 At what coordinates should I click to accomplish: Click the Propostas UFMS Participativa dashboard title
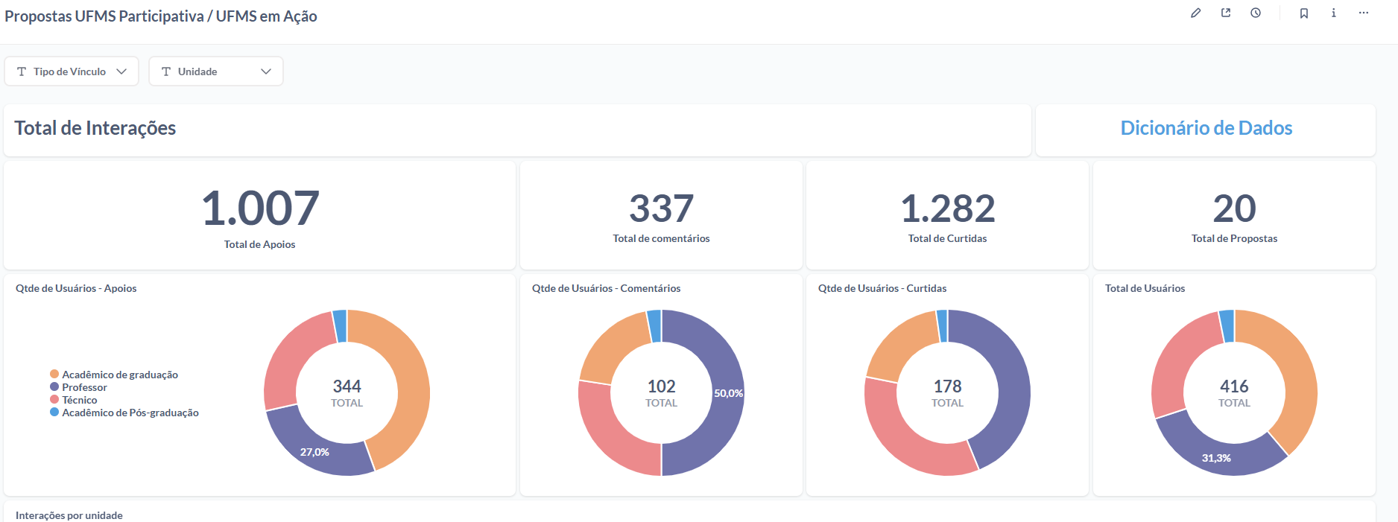(x=161, y=16)
